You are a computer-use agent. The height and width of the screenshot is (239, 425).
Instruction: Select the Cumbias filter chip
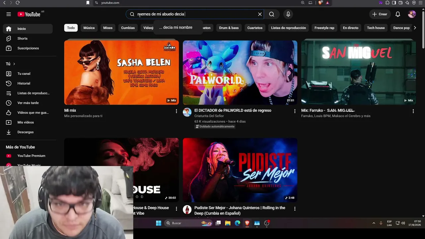tap(128, 28)
